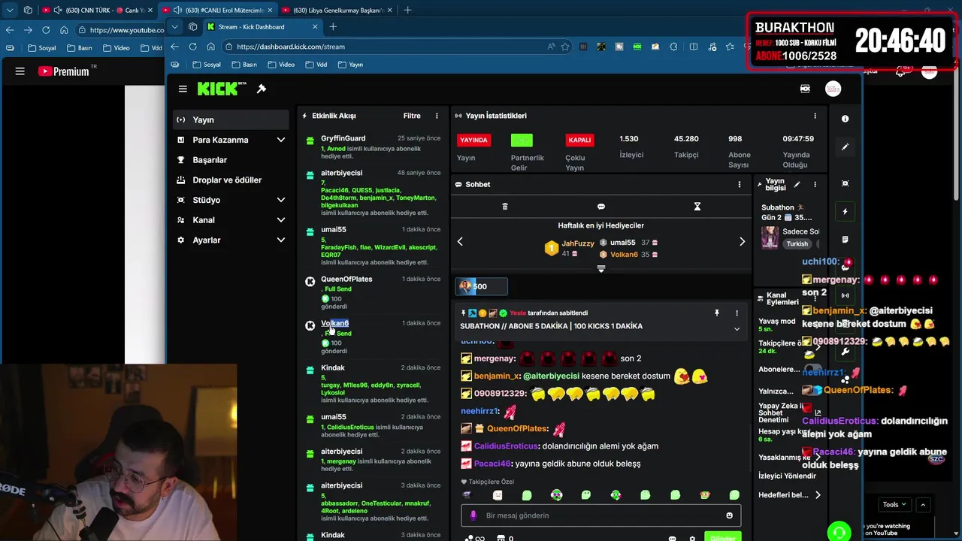Open green headset support button
This screenshot has height=541, width=962.
[839, 532]
